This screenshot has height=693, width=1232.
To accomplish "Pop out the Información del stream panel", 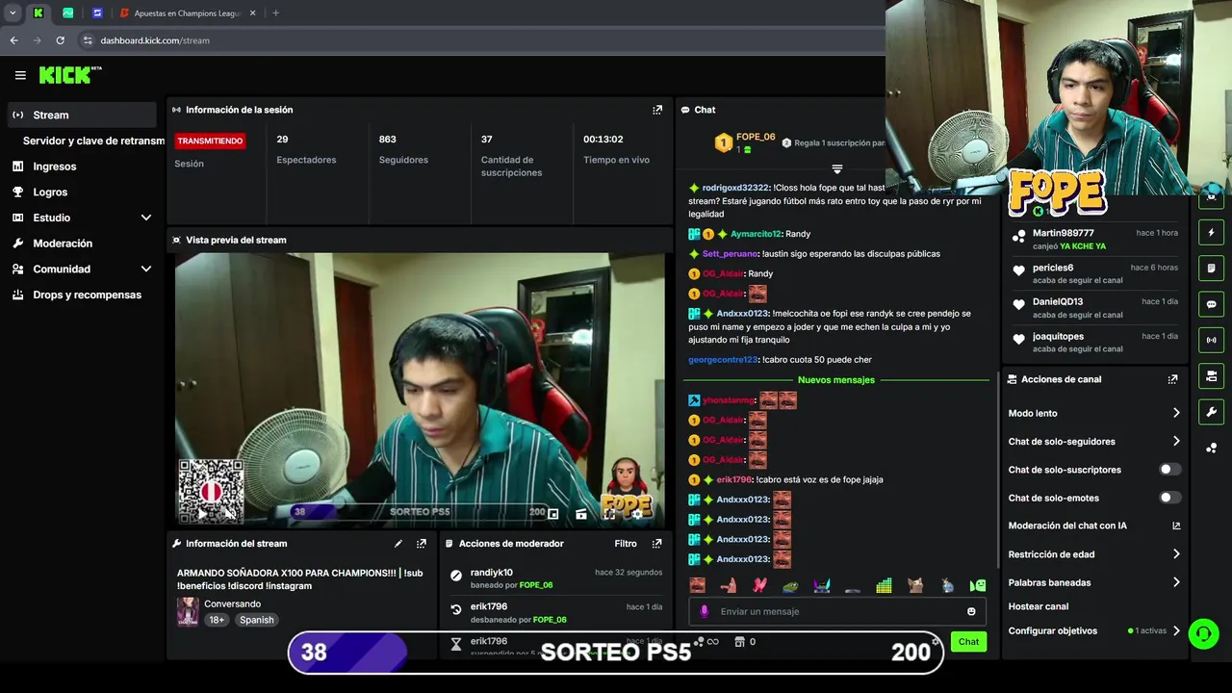I will [x=421, y=544].
